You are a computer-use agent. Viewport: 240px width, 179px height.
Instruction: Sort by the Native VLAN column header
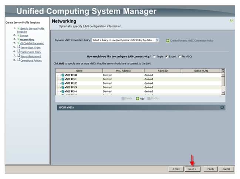201,71
